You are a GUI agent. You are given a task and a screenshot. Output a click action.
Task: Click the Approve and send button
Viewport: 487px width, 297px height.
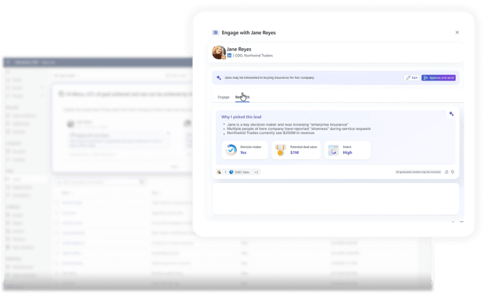[x=438, y=78]
